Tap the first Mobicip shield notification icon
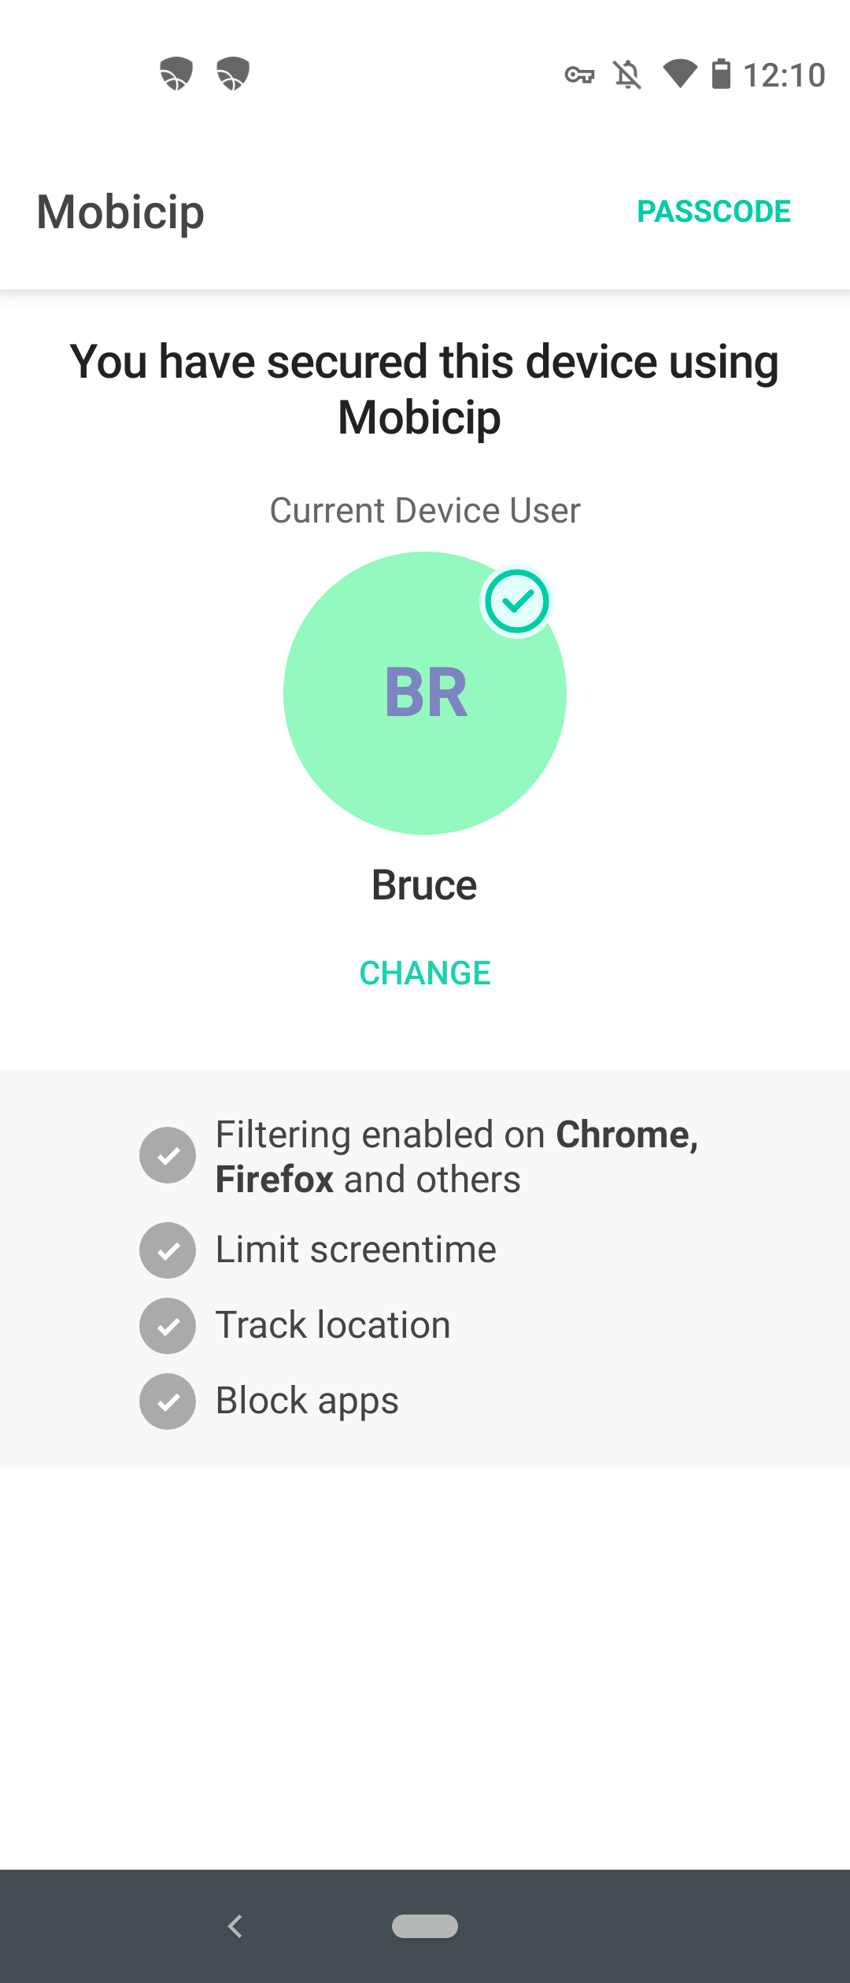Screen dimensions: 850x1983 tap(176, 74)
